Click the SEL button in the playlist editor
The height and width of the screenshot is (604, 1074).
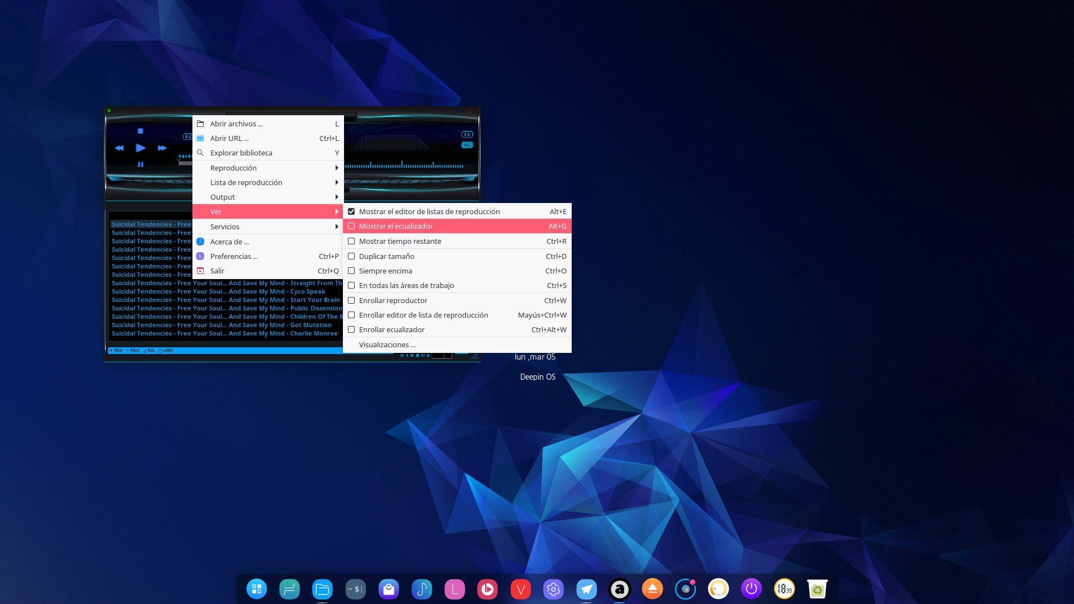[x=149, y=351]
